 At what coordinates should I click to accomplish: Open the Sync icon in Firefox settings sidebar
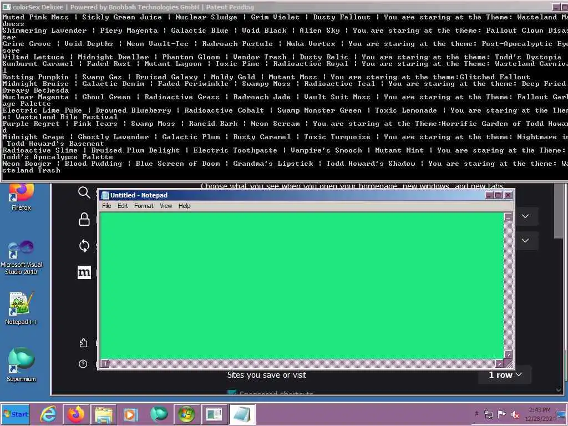coord(84,246)
